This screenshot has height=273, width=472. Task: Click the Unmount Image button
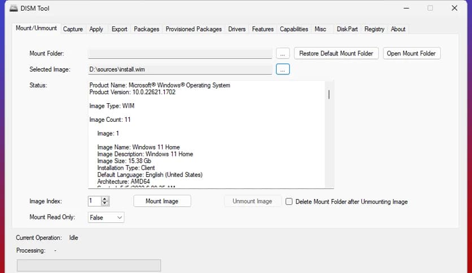[252, 201]
